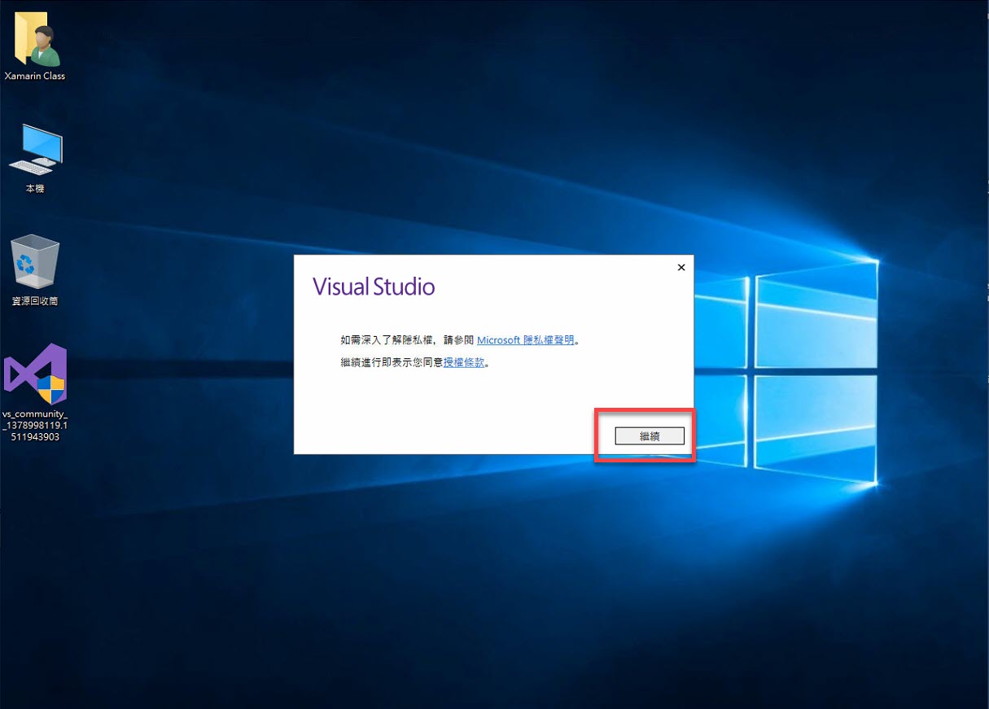
Task: Click the vs_community_ file name label
Action: 35,425
